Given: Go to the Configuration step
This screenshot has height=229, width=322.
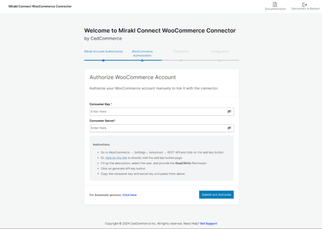Looking at the screenshot, I should click(220, 52).
